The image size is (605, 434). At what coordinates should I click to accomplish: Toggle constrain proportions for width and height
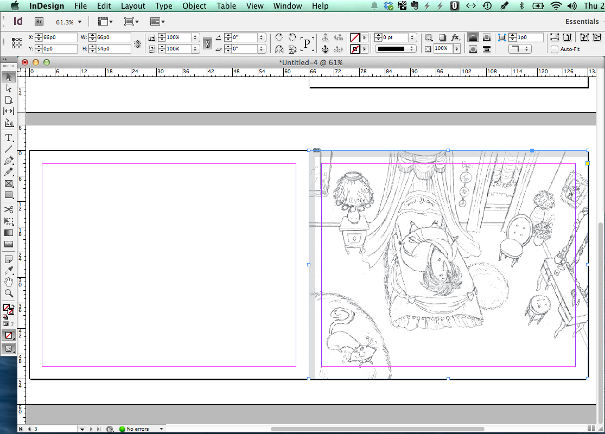pyautogui.click(x=137, y=43)
